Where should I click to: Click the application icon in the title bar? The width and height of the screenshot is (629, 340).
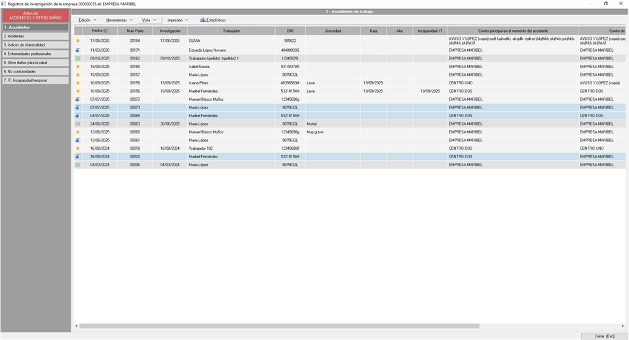tap(4, 4)
